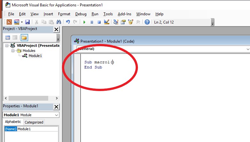Click View Code icon in Project panel

(8, 38)
